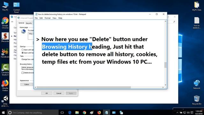Viewport: 204px width, 115px height.
Task: Click the Colors button under Appearance
Action: [27, 84]
